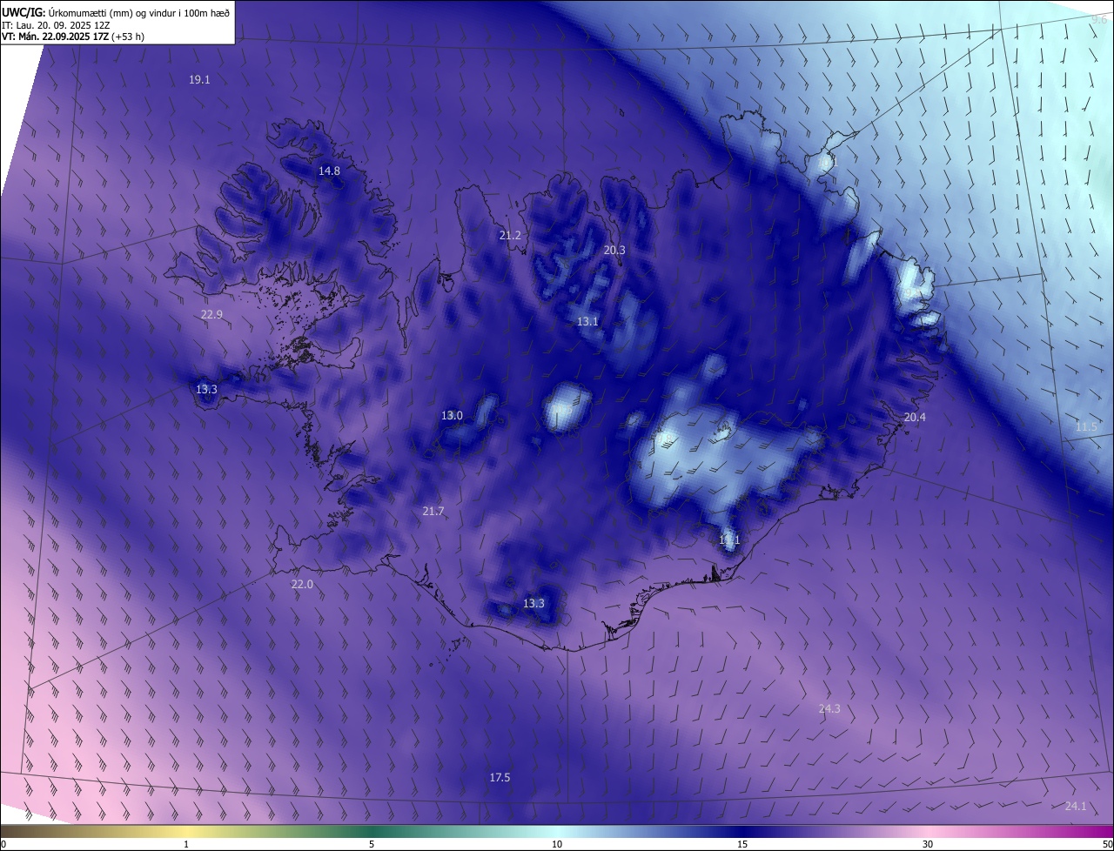Click the valid time 'VT: Mán. 22.09.2025 17Z (+53 h)'
Image resolution: width=1114 pixels, height=851 pixels.
coord(73,37)
